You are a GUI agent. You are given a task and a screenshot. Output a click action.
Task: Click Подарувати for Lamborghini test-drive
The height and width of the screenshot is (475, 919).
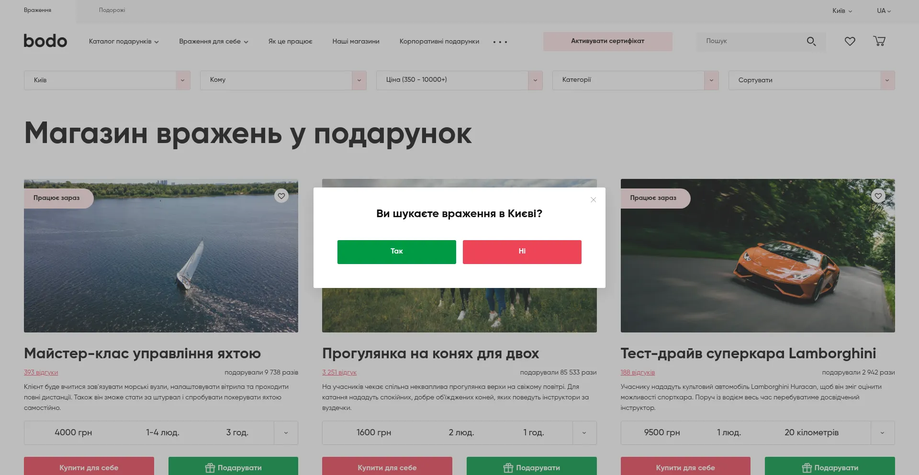pyautogui.click(x=830, y=466)
